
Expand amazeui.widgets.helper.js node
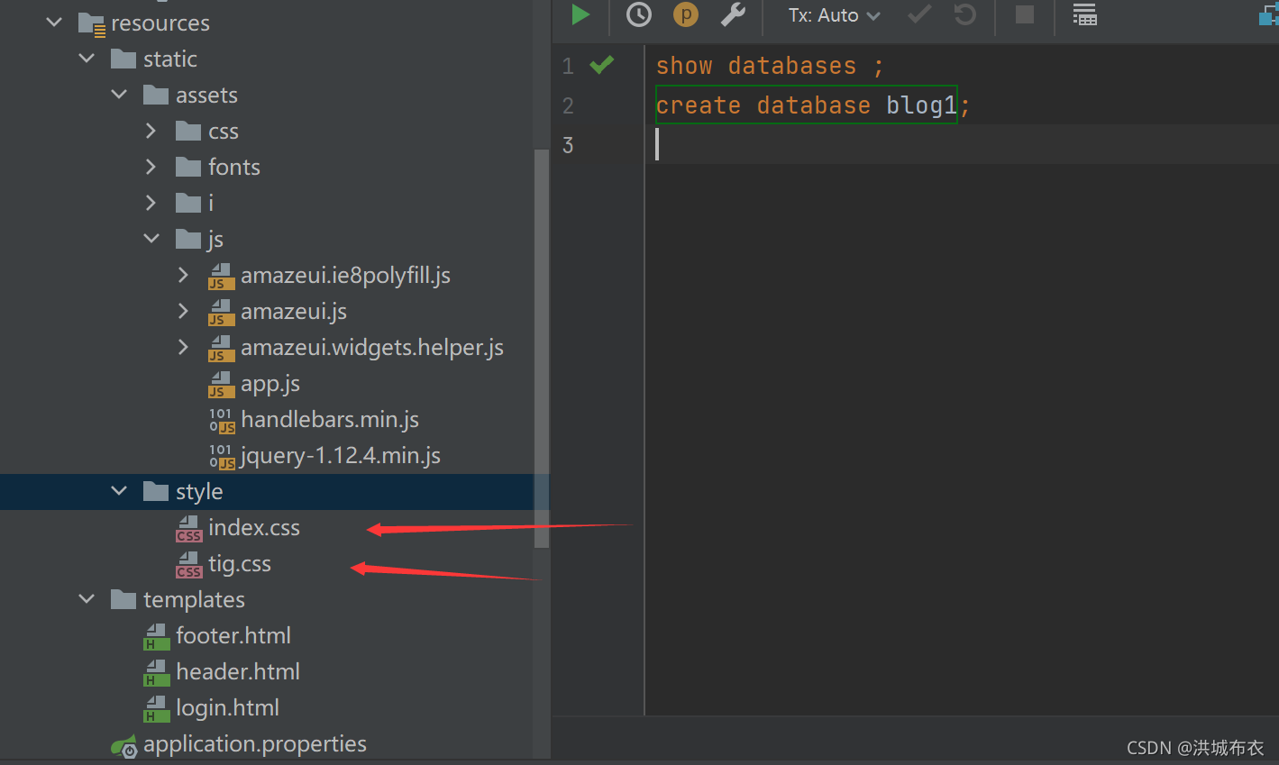[x=183, y=347]
